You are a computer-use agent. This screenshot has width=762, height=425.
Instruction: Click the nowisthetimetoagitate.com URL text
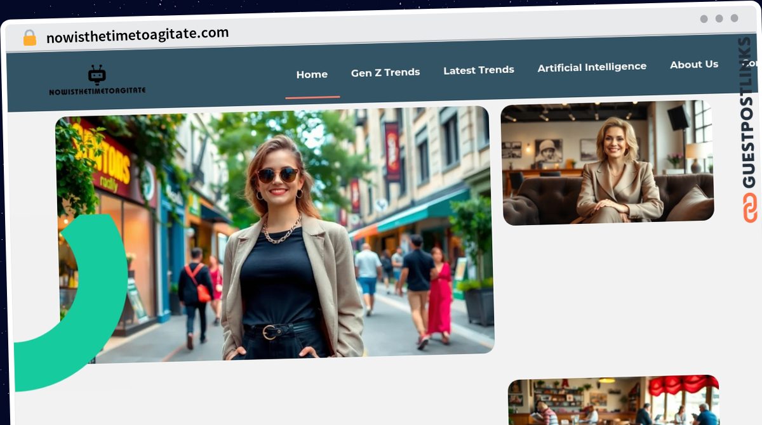pos(137,35)
